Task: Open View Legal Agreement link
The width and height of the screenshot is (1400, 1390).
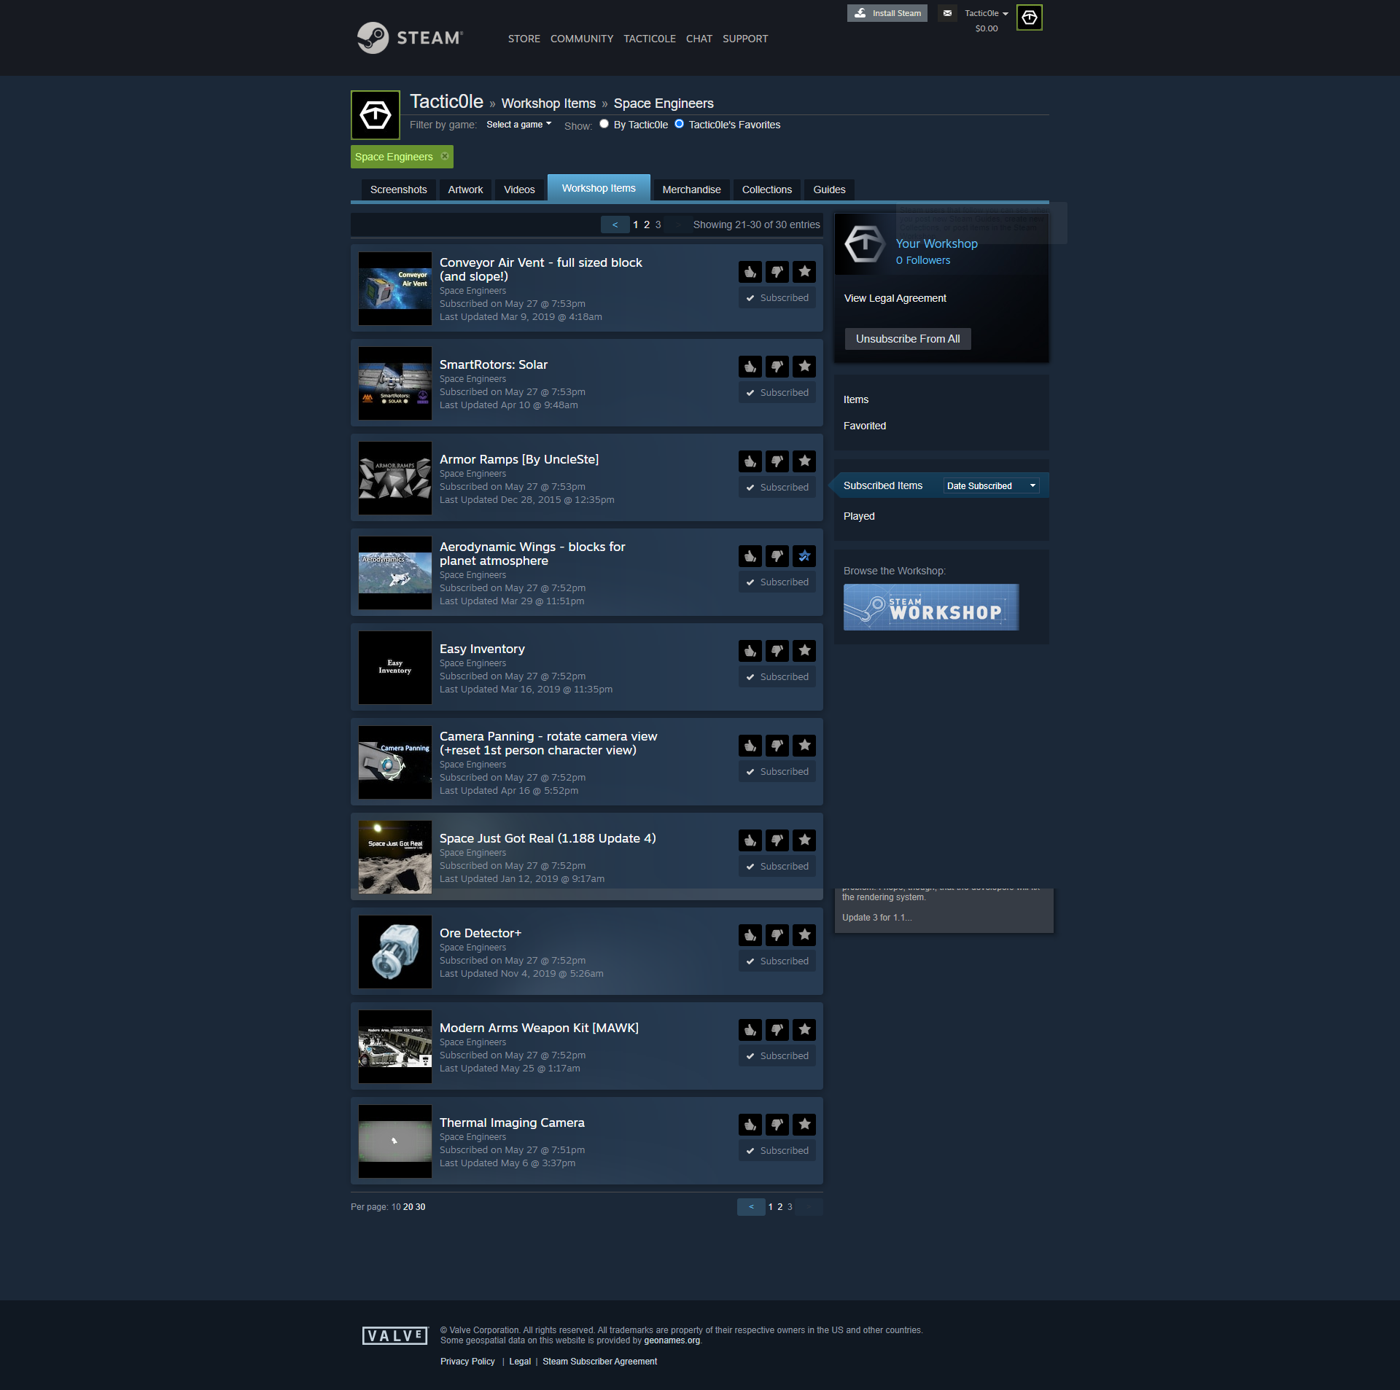Action: point(895,298)
